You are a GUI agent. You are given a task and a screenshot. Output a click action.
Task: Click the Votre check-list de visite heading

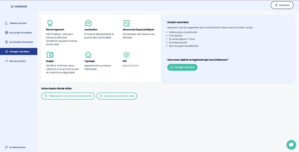(56, 89)
